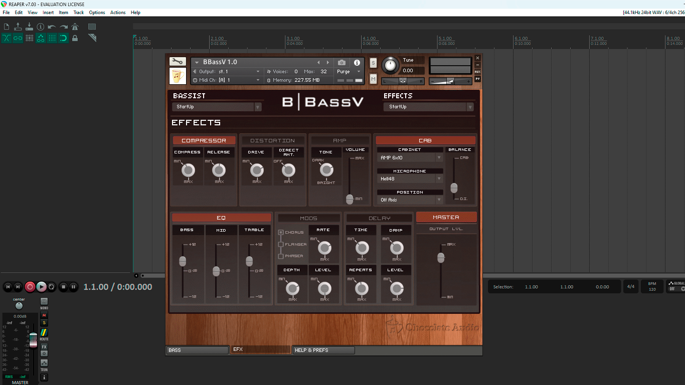Click the master OUTPUT LVL slider handle
The width and height of the screenshot is (685, 385).
click(x=441, y=258)
